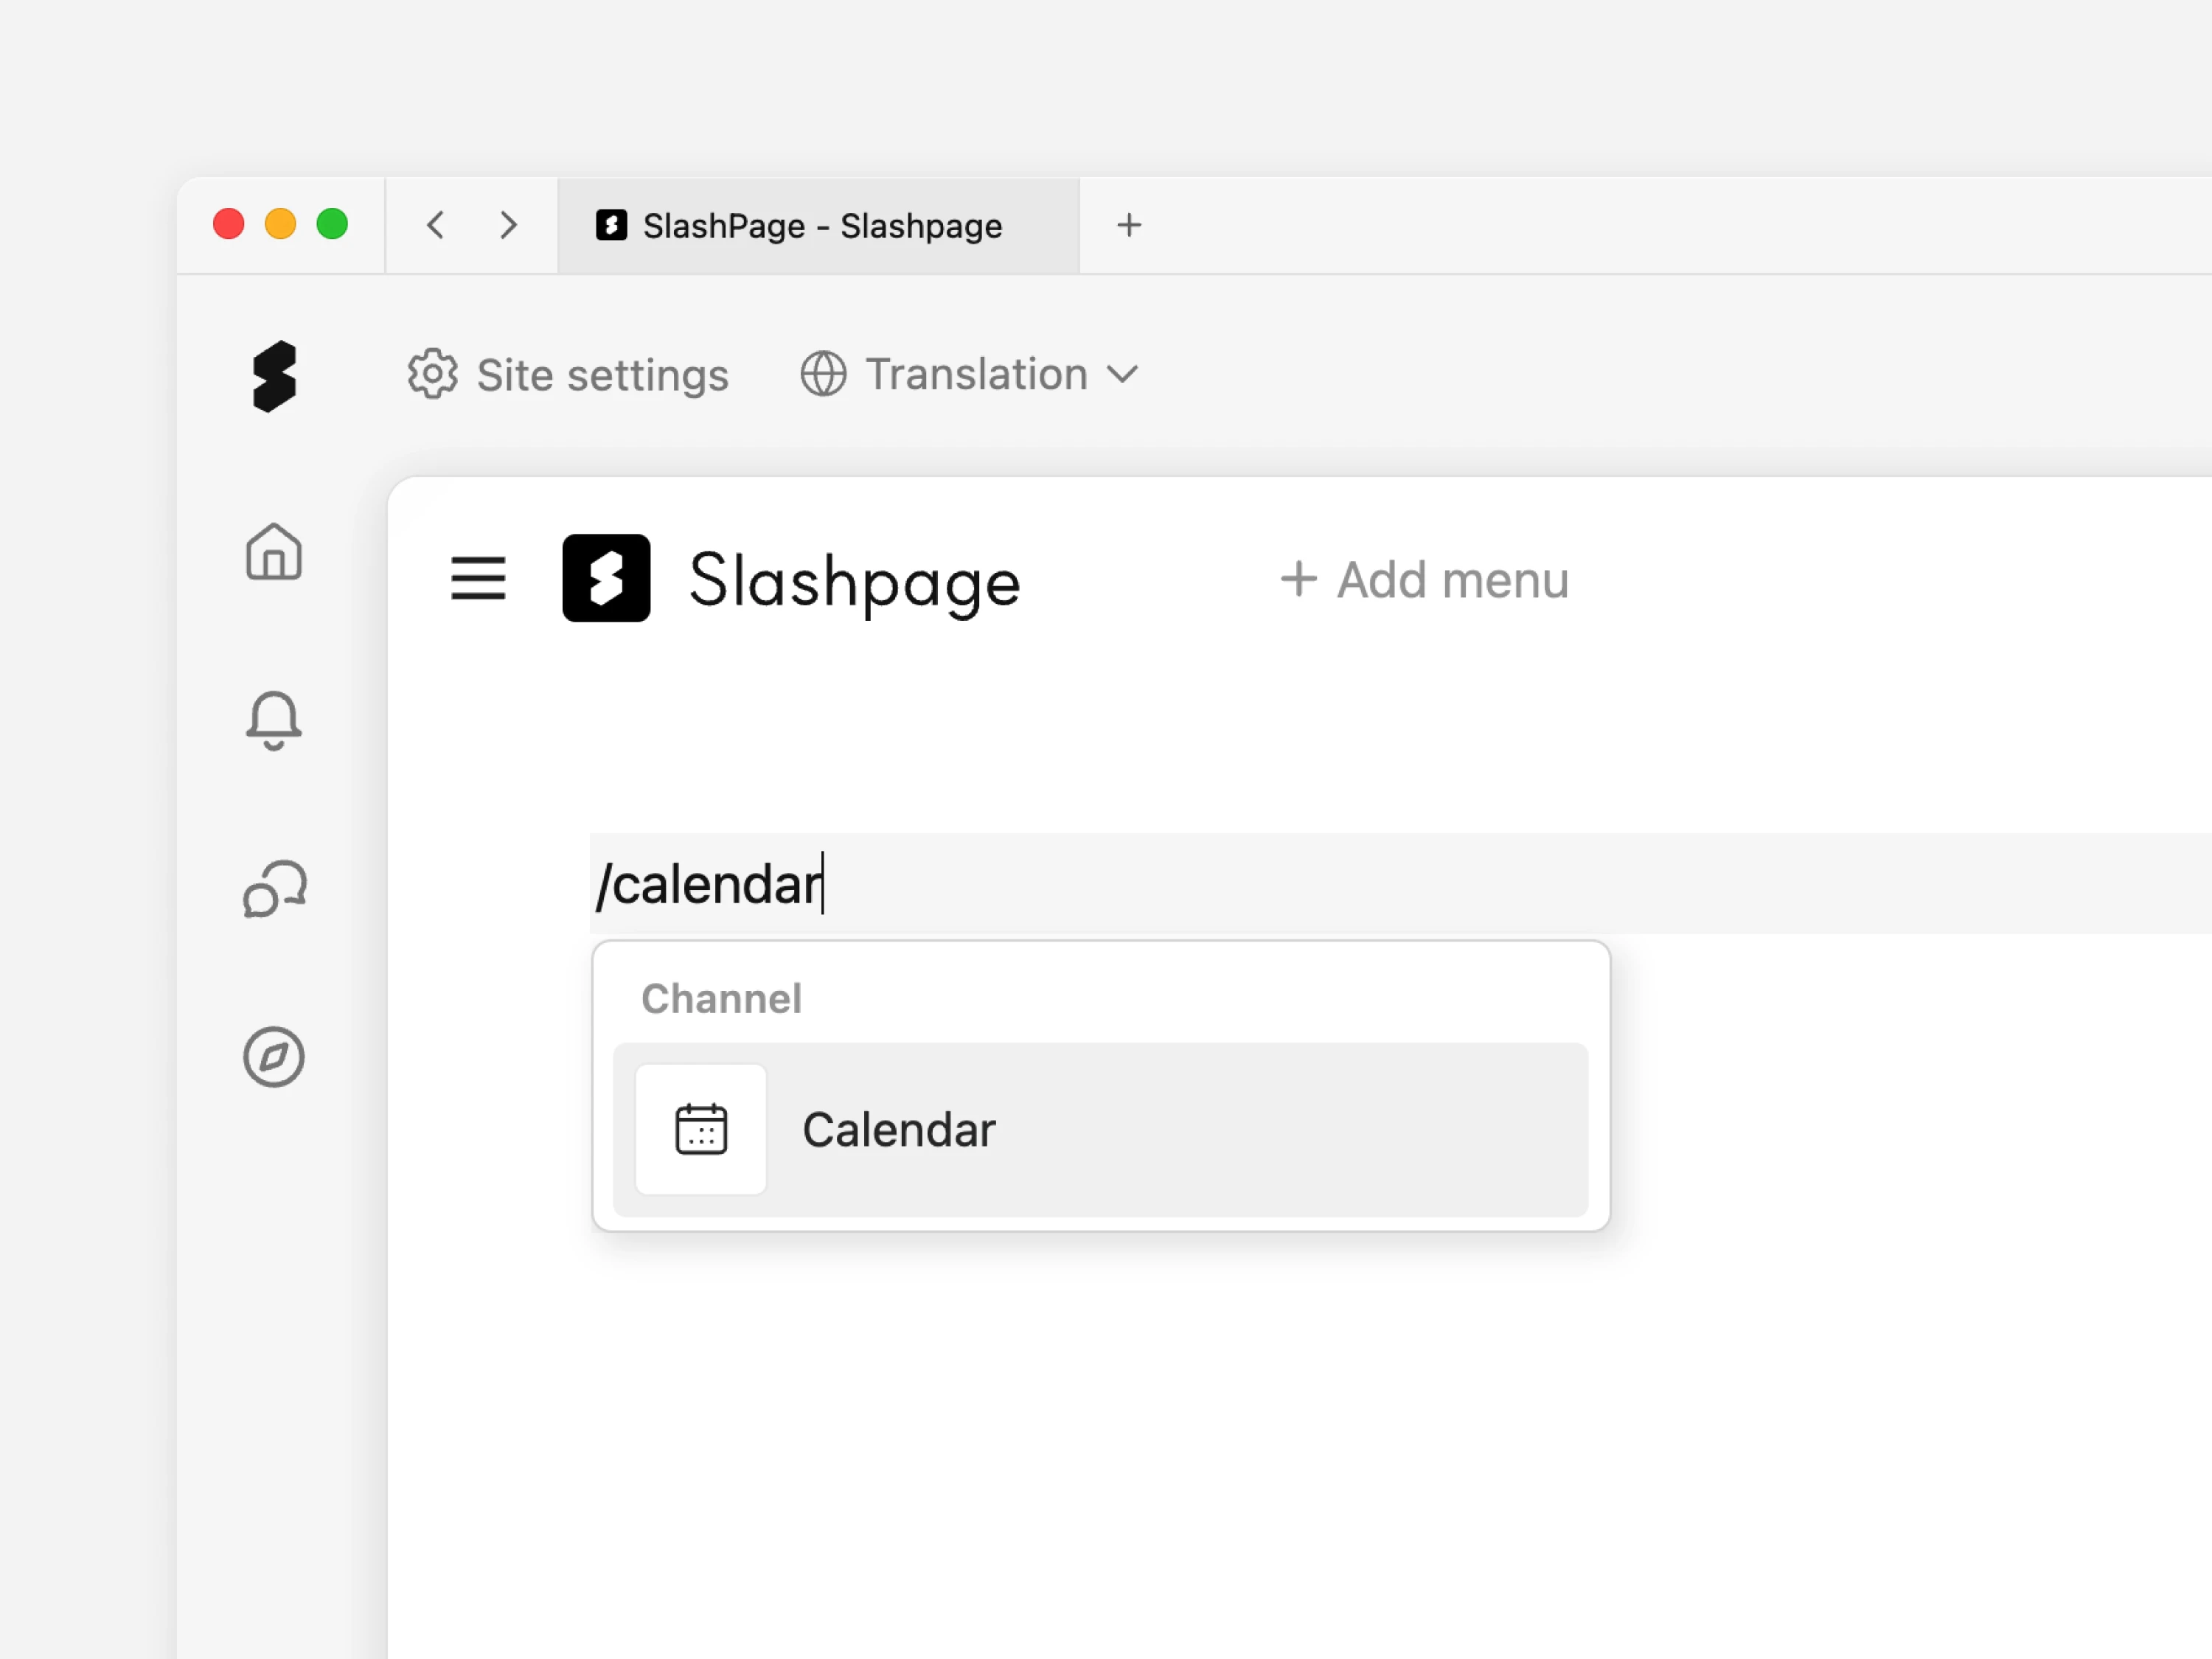Viewport: 2212px width, 1659px height.
Task: Go back with the browser back arrow
Action: click(435, 225)
